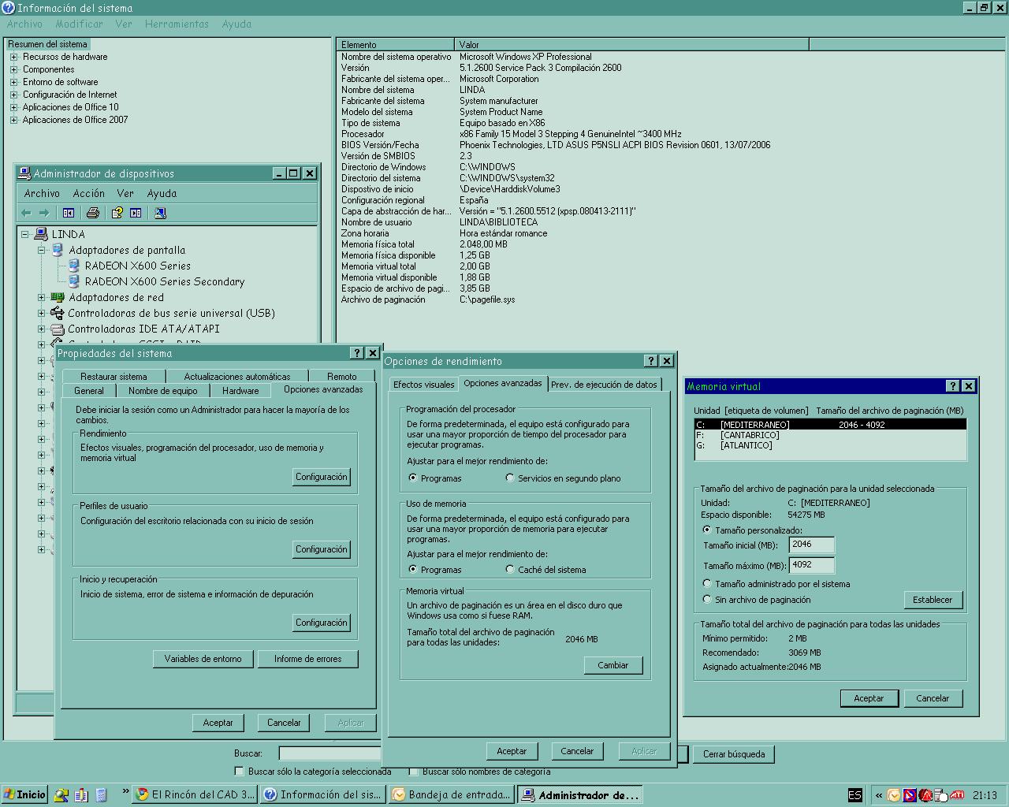This screenshot has height=807, width=1009.
Task: Select F: [CANTABRICO] drive in list
Action: point(830,435)
